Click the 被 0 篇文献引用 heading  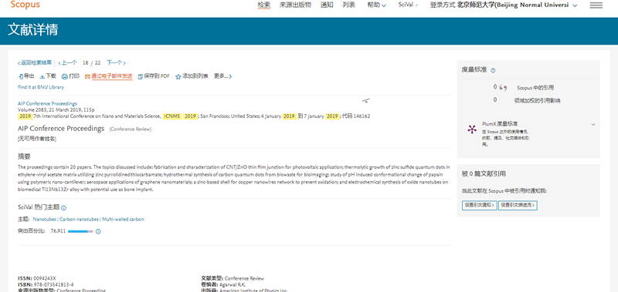point(484,173)
